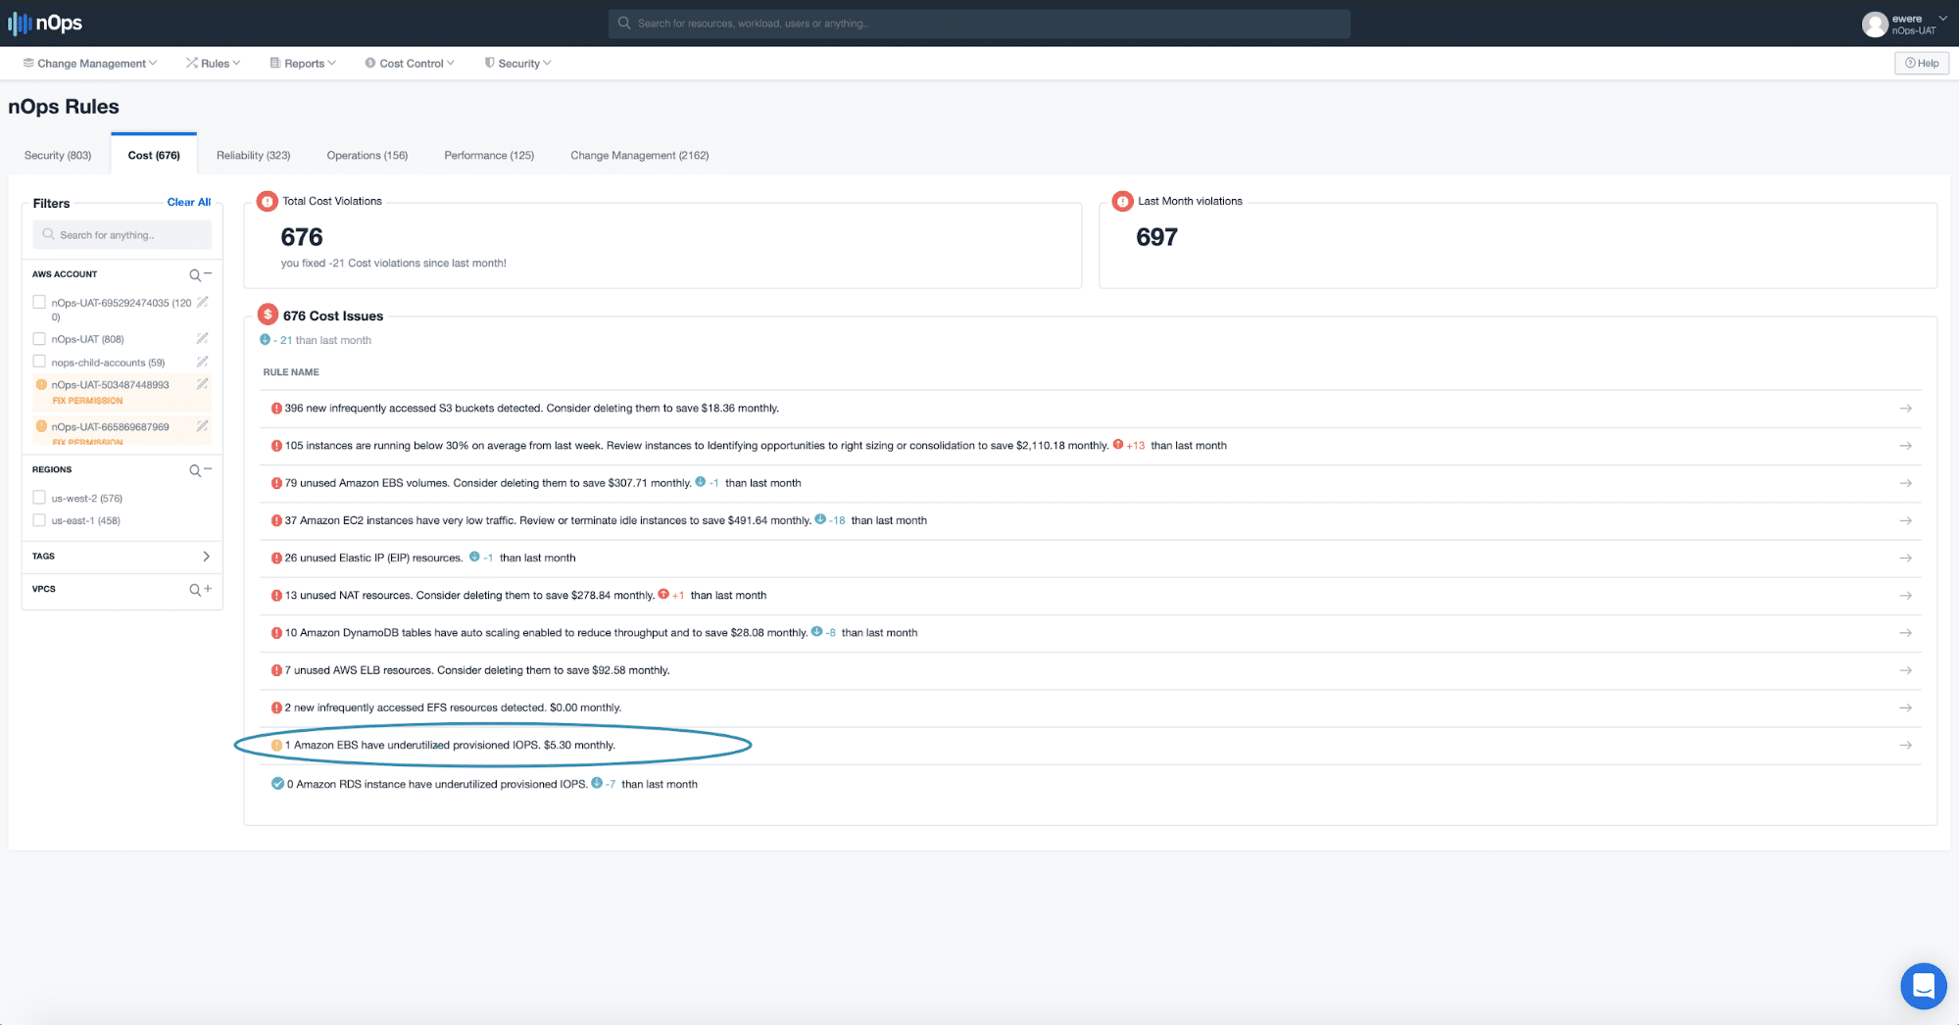This screenshot has height=1025, width=1959.
Task: Click the Clear All filters link
Action: point(189,203)
